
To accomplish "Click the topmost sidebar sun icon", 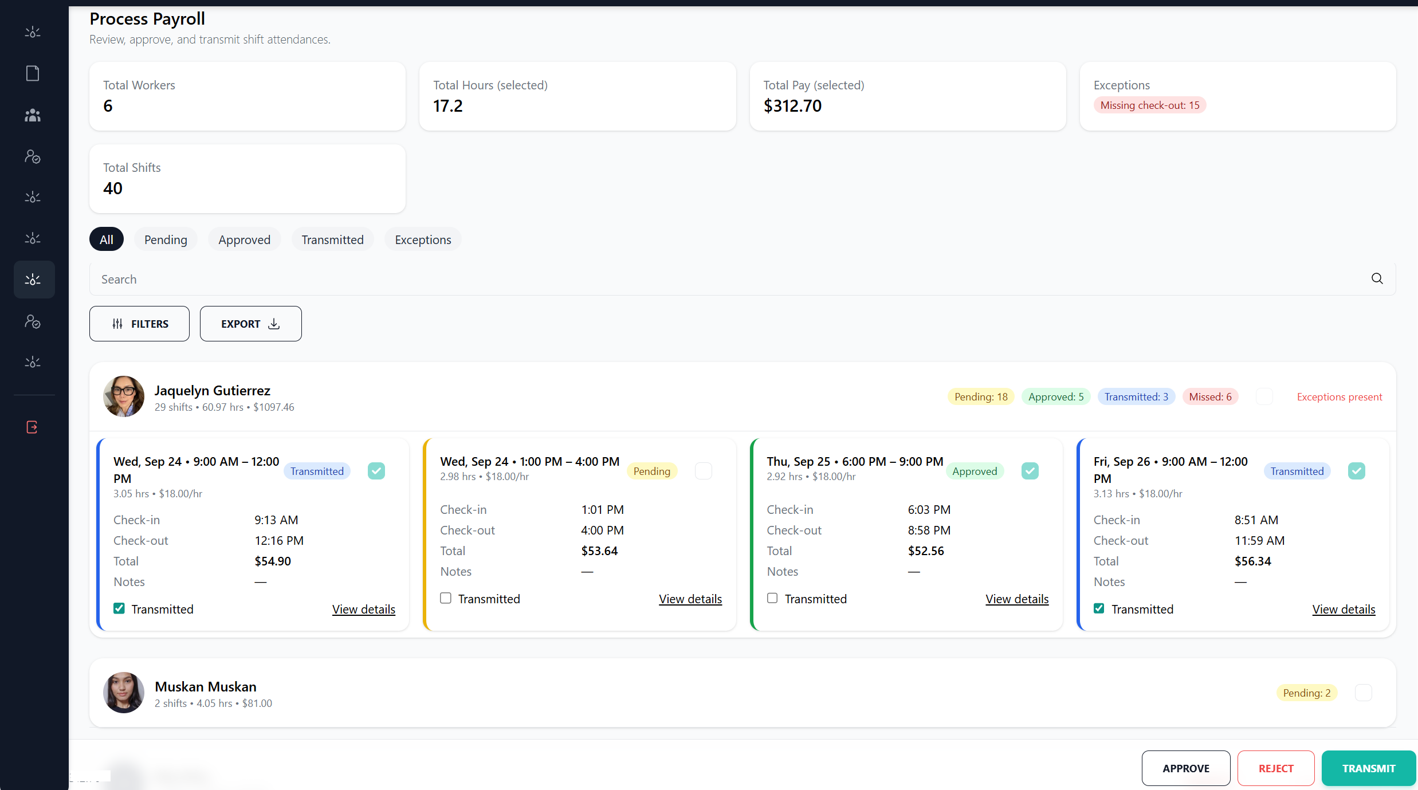I will [33, 32].
